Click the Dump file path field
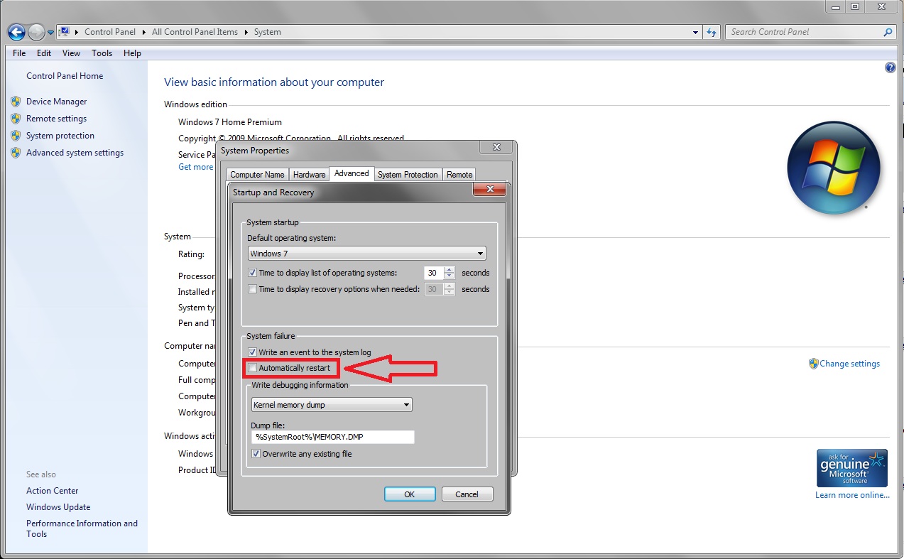The width and height of the screenshot is (904, 559). coord(332,437)
